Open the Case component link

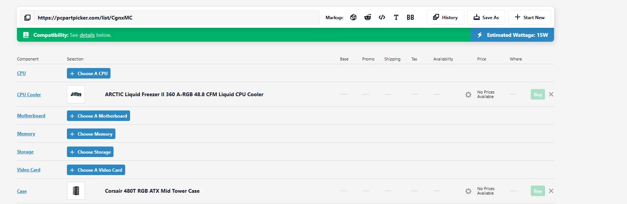pos(22,191)
